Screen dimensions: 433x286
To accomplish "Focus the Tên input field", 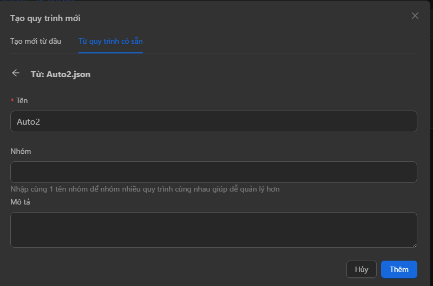I will 213,121.
